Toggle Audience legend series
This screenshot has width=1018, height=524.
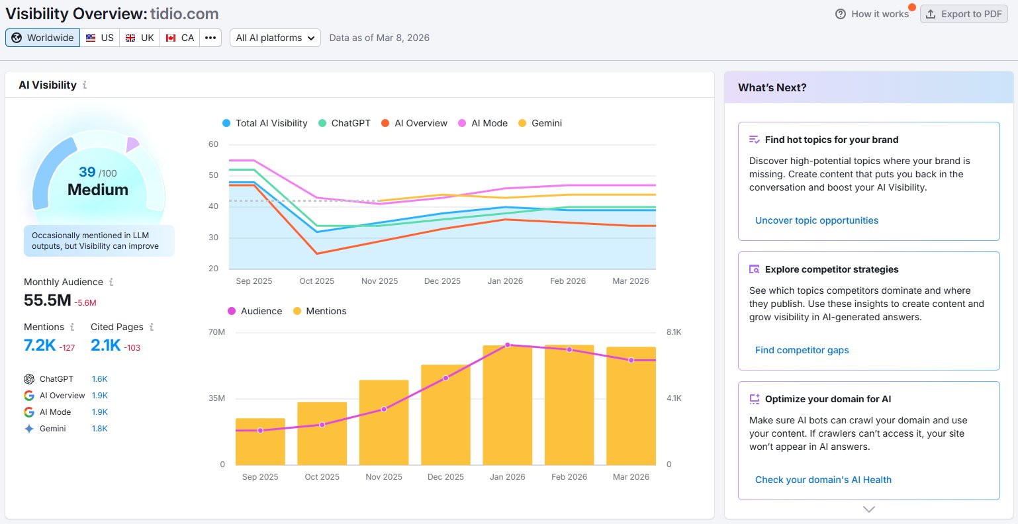(x=255, y=311)
